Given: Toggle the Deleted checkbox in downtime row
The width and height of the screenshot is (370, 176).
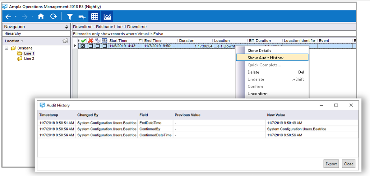Looking at the screenshot, I should [x=90, y=46].
